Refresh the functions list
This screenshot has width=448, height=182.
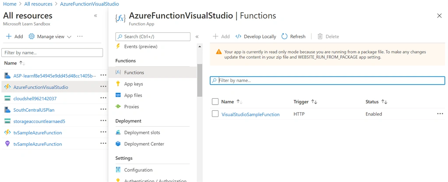293,37
